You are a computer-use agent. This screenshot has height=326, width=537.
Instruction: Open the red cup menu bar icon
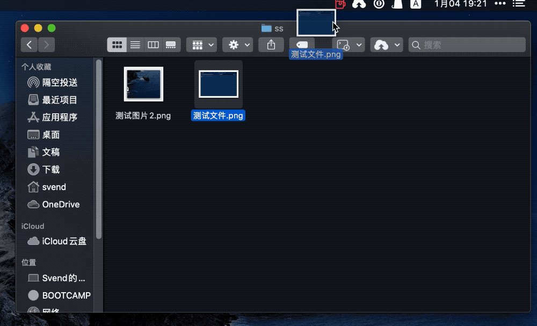tap(340, 4)
